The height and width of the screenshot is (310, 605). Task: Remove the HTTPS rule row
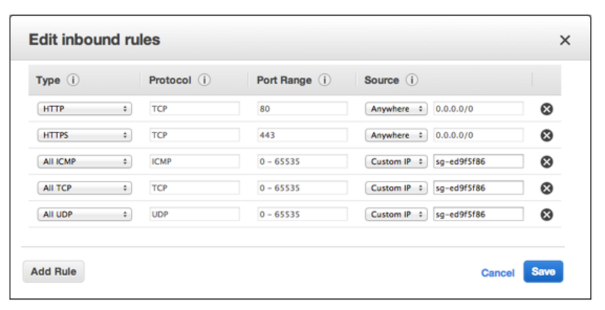pos(546,135)
